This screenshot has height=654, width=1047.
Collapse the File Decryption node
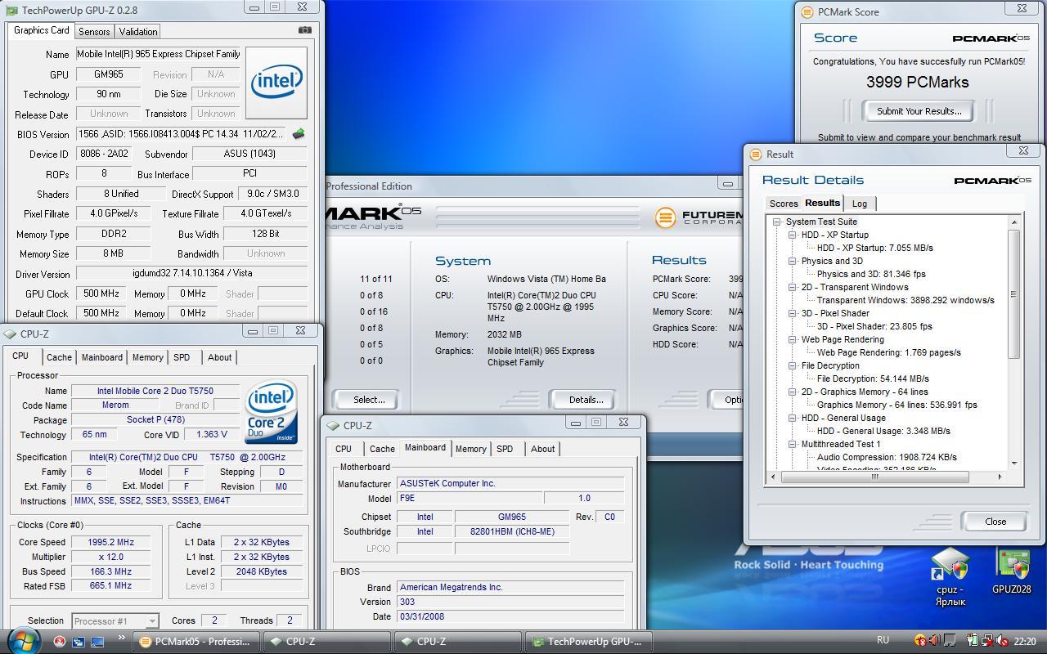(792, 365)
